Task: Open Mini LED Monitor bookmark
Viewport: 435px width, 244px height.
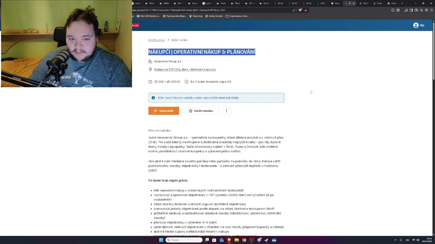Action: pyautogui.click(x=148, y=16)
